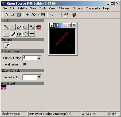Choose the Eraser tool
Image resolution: width=121 pixels, height=117 pixels.
coord(19,27)
